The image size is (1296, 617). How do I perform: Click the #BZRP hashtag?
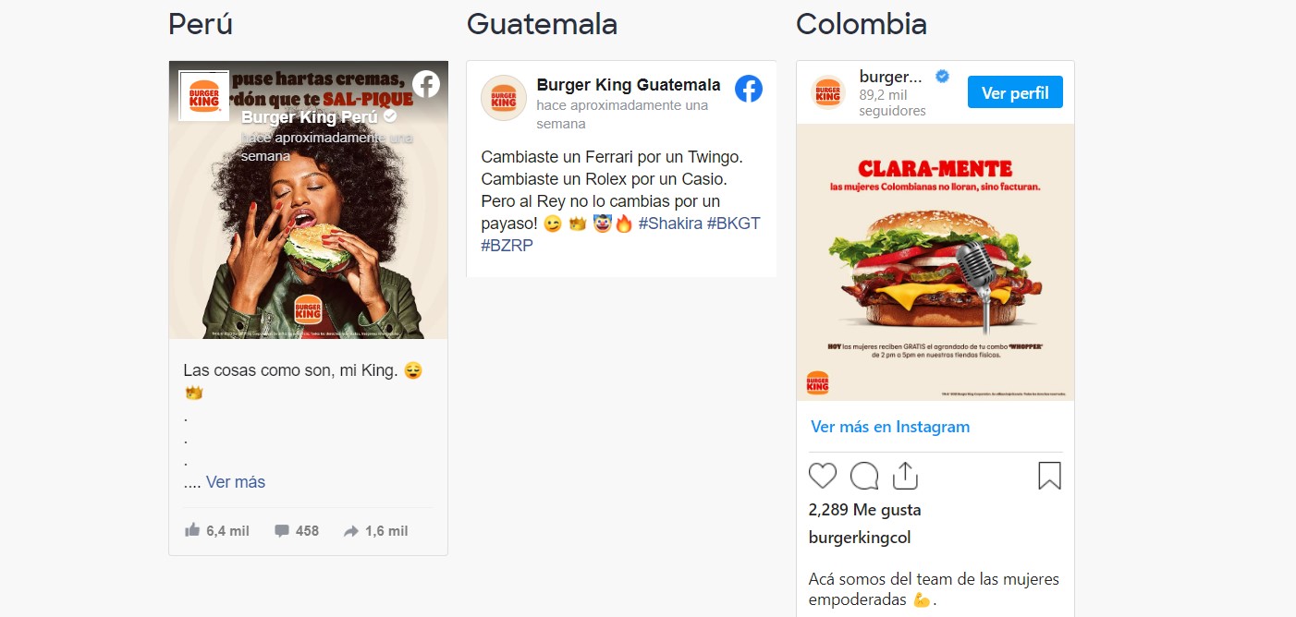(x=507, y=246)
